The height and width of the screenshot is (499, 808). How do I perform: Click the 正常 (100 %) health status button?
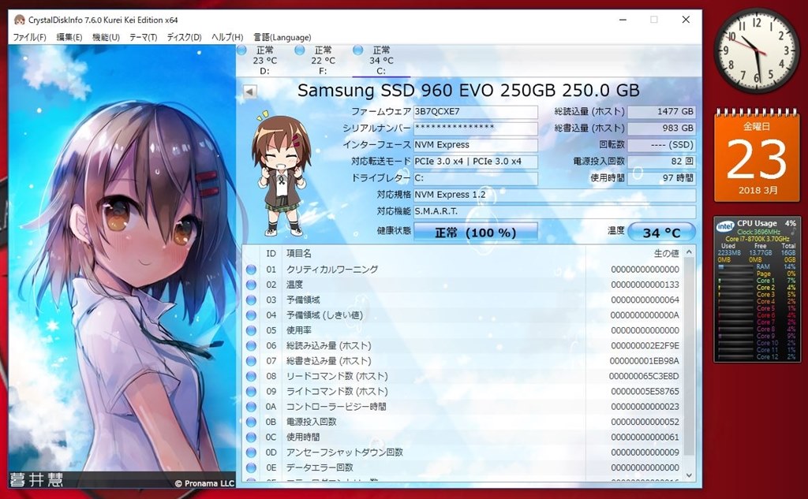[475, 233]
